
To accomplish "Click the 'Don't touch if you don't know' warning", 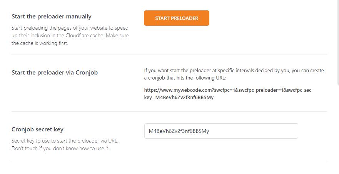I will point(60,149).
